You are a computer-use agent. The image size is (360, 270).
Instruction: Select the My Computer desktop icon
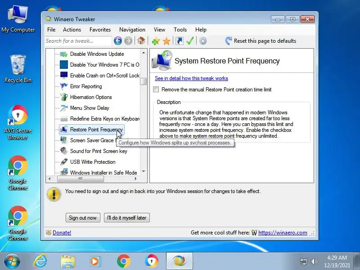(x=18, y=19)
